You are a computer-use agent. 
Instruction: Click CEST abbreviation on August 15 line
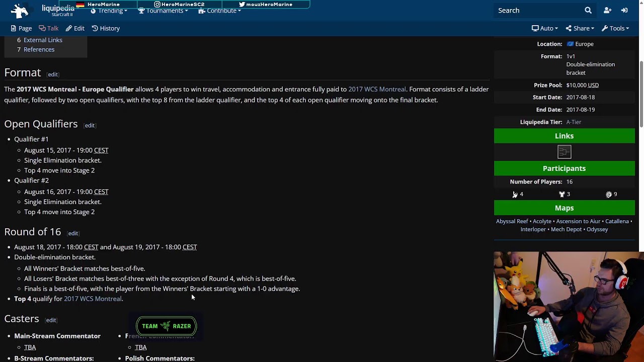[x=101, y=150]
